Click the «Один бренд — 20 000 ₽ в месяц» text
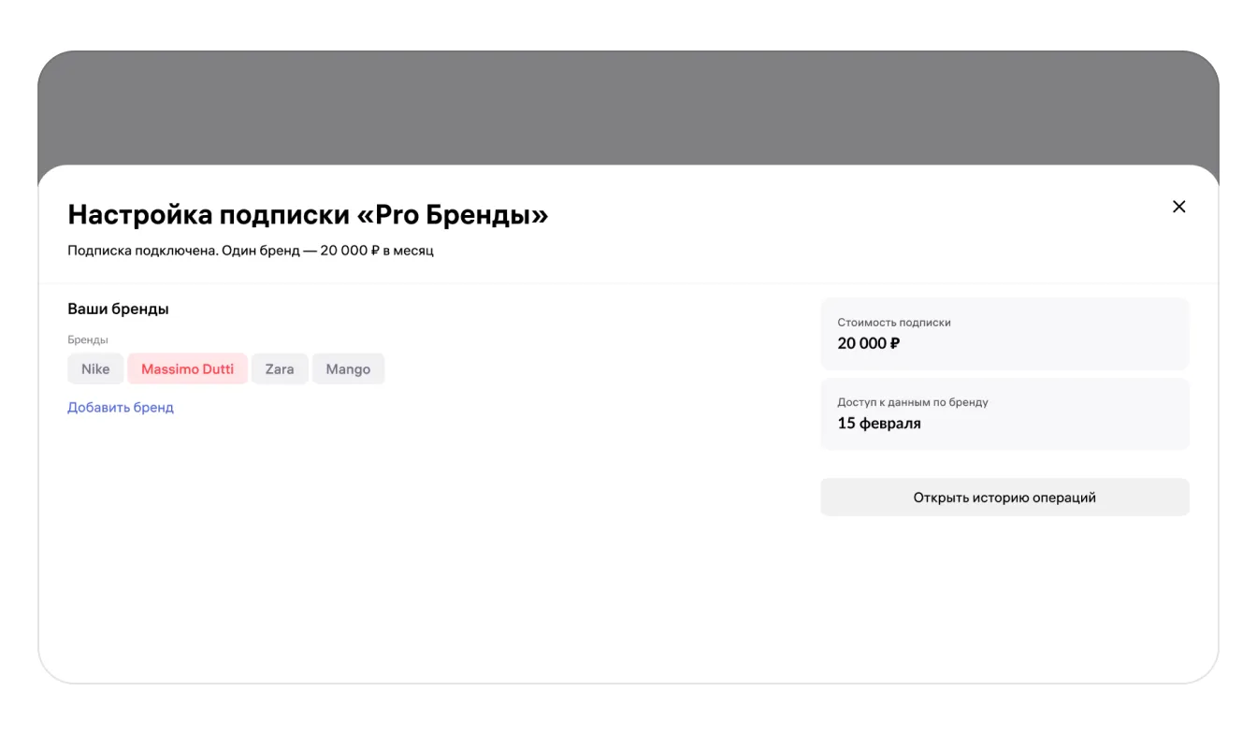Image resolution: width=1257 pixels, height=735 pixels. pos(327,251)
